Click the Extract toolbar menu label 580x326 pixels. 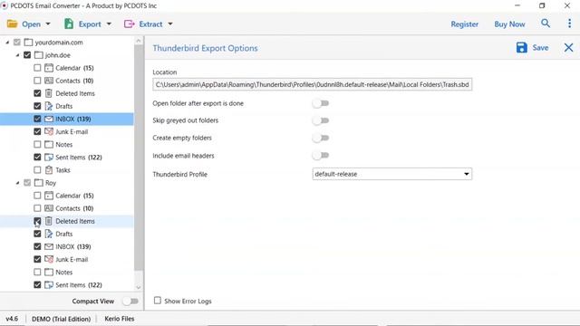click(x=150, y=24)
